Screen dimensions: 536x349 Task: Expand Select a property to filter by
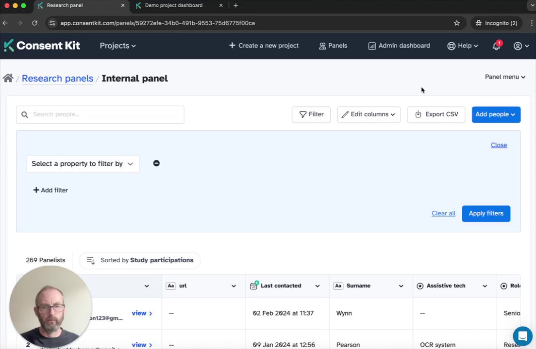click(x=83, y=164)
